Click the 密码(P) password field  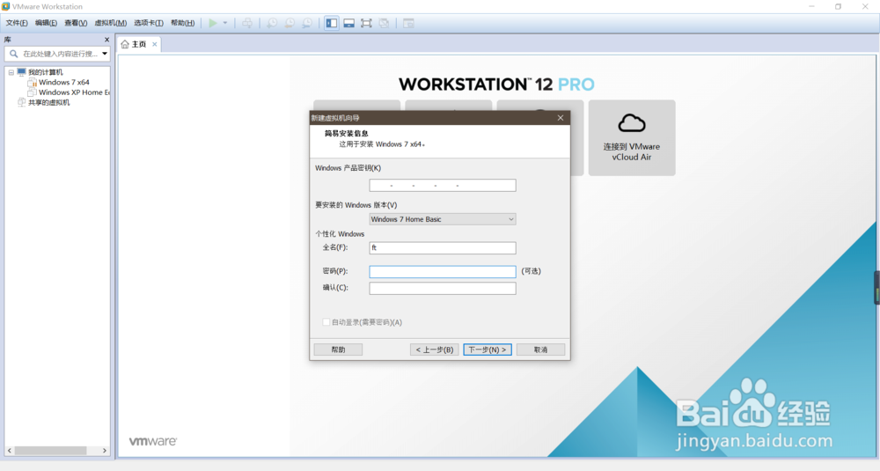pyautogui.click(x=443, y=272)
